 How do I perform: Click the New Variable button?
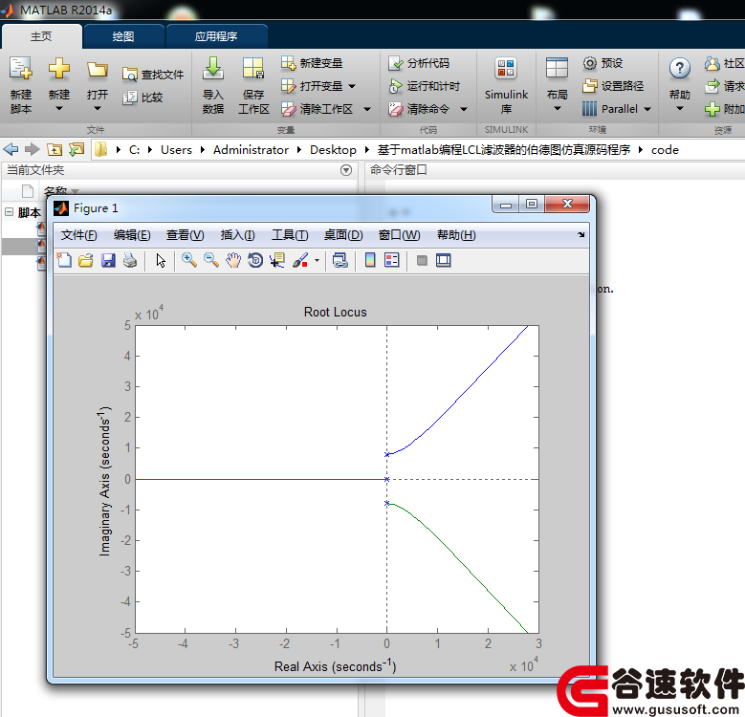312,63
